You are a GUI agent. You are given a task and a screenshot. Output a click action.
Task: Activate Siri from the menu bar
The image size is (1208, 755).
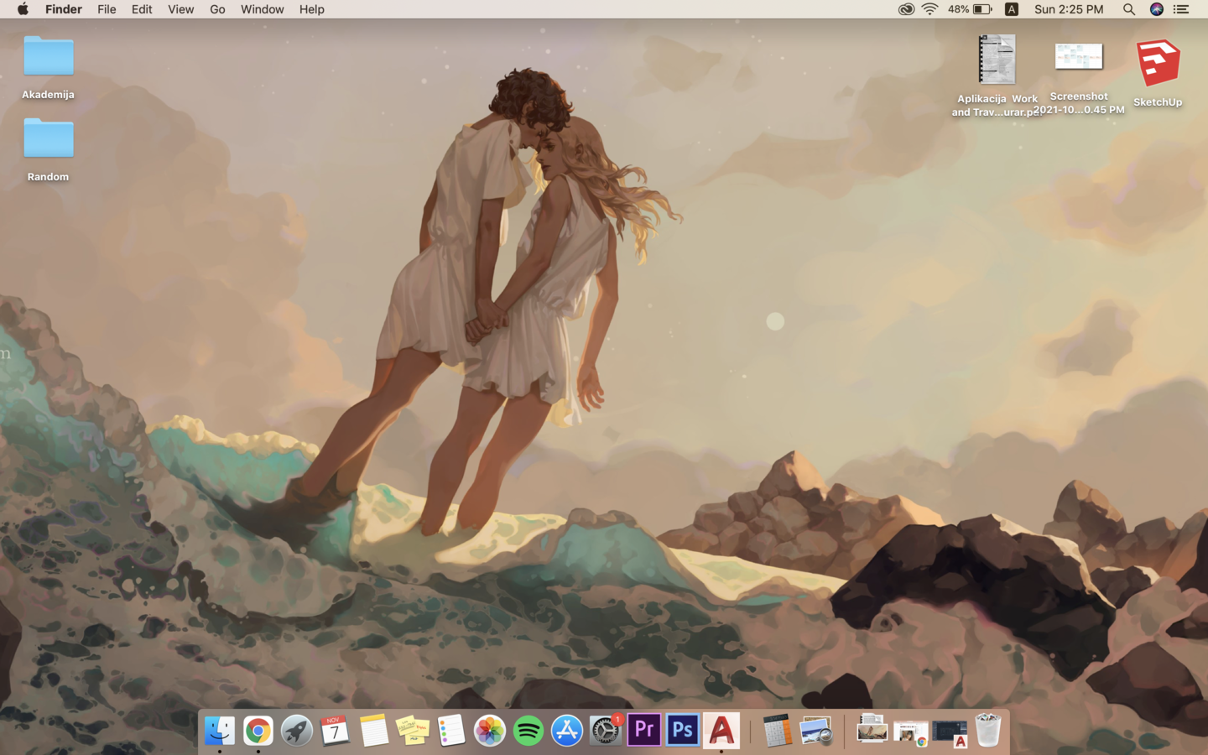coord(1157,9)
